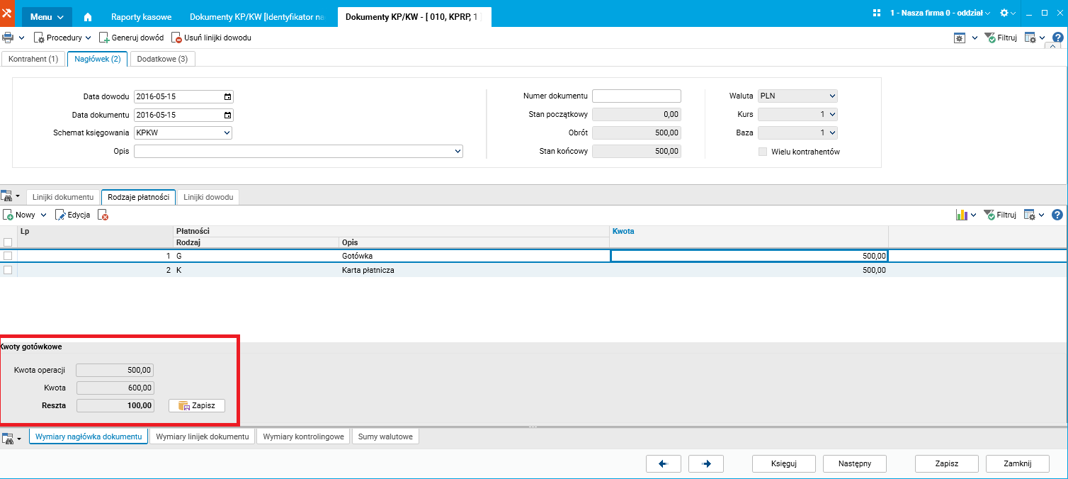Tick the Karta płatnicza row checkbox
This screenshot has width=1068, height=479.
[x=8, y=270]
